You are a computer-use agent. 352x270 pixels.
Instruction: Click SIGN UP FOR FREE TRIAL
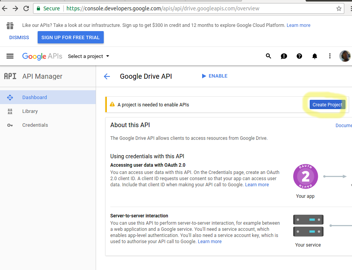[x=70, y=37]
